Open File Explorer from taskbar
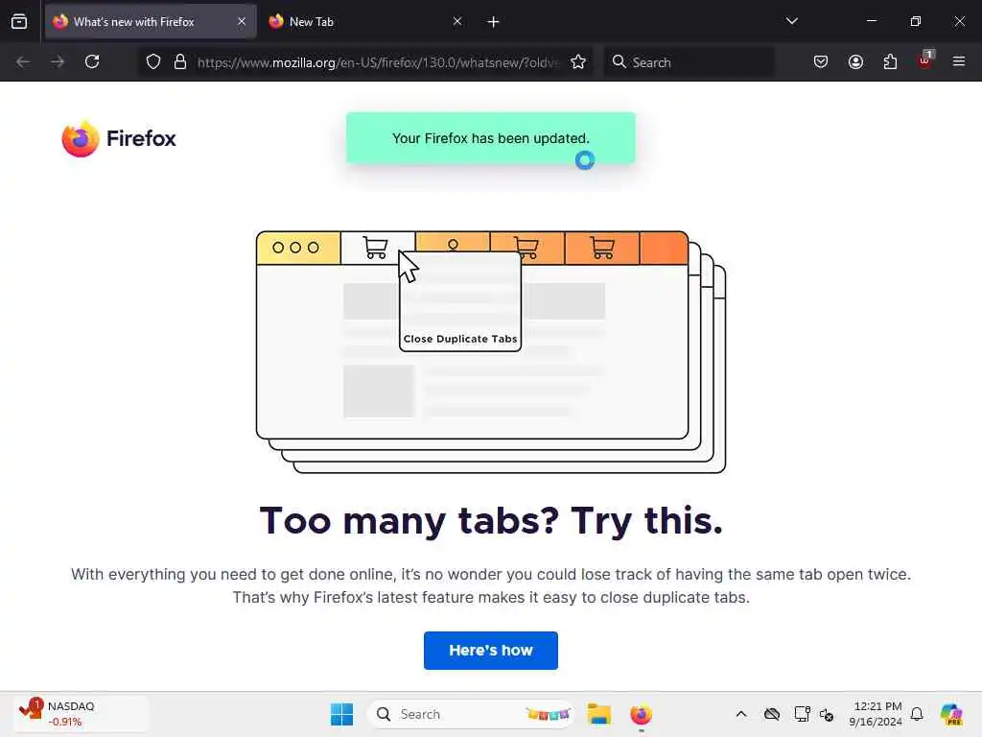Screen dimensions: 982x737 click(598, 714)
